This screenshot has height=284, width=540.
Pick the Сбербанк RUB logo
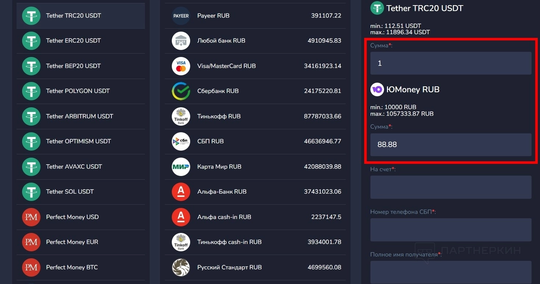point(181,91)
